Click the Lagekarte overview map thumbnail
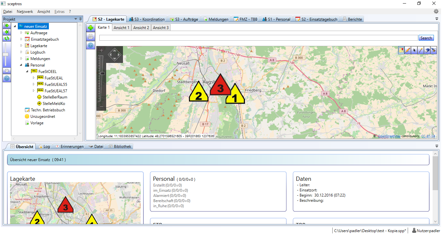442x235 pixels. click(x=75, y=203)
